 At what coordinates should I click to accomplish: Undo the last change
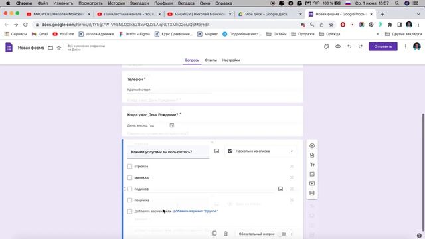pos(349,46)
